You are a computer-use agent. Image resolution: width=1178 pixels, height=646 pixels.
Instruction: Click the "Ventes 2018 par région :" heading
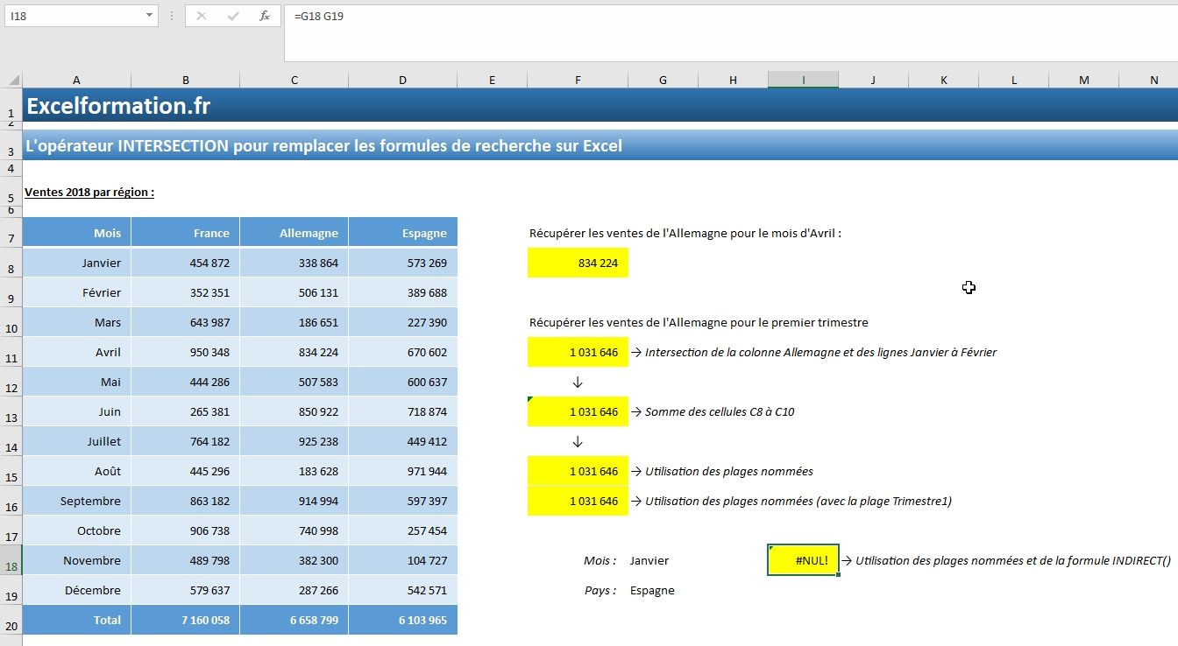coord(89,192)
